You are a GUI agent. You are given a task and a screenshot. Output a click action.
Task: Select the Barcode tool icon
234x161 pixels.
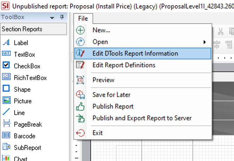pos(6,135)
